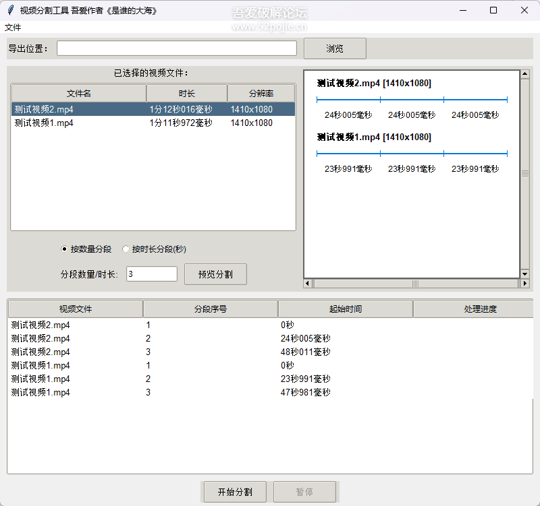Image resolution: width=540 pixels, height=506 pixels.
Task: Select row with start time 23秒991毫秒
Action: point(270,379)
